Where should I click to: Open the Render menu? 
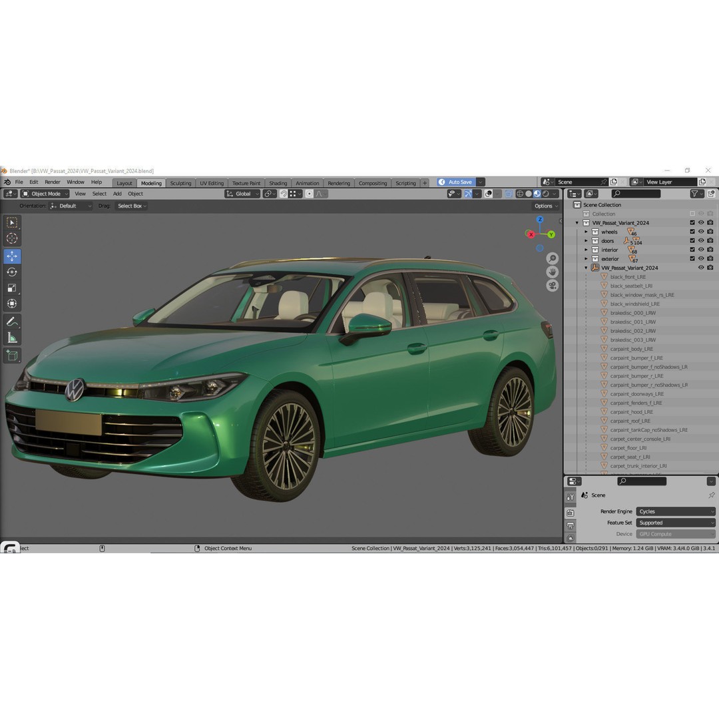coord(53,182)
